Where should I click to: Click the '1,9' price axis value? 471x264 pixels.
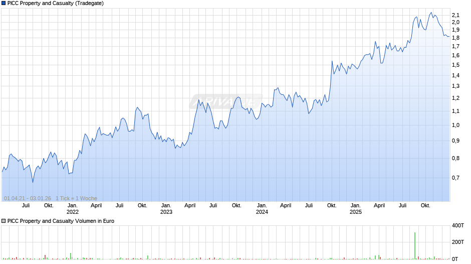455,30
